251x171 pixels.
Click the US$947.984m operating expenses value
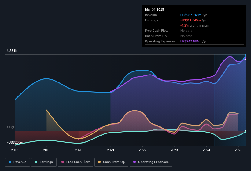pos(191,42)
